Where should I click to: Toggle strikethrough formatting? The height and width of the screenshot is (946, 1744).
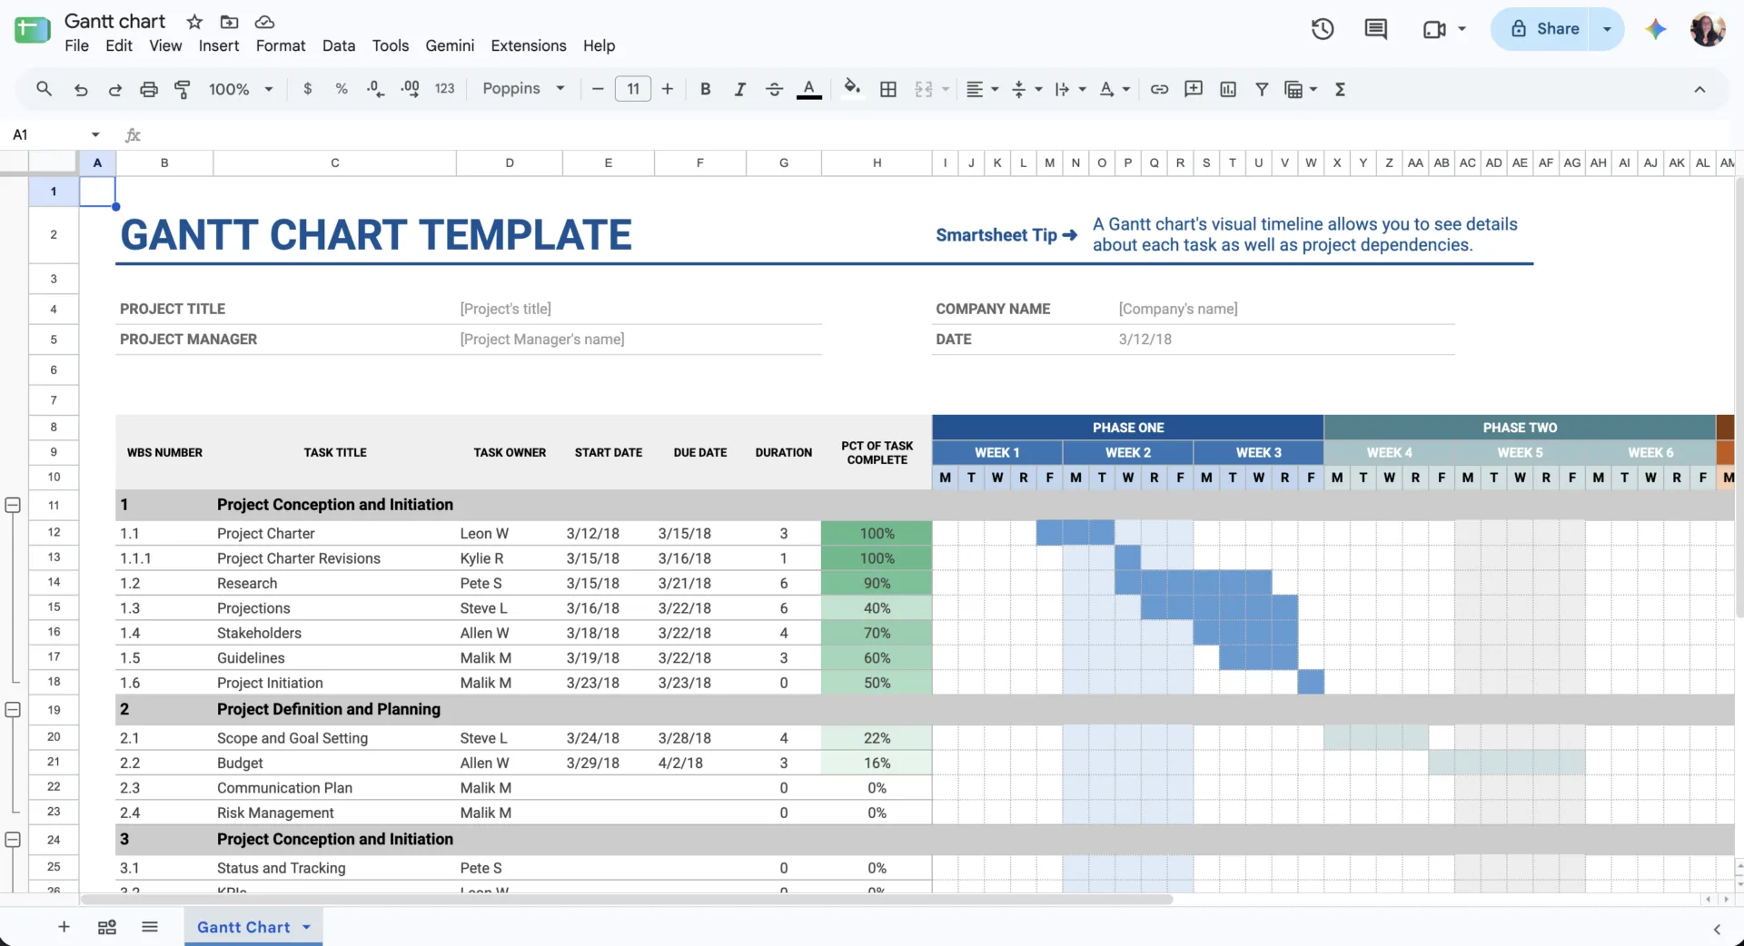click(774, 89)
